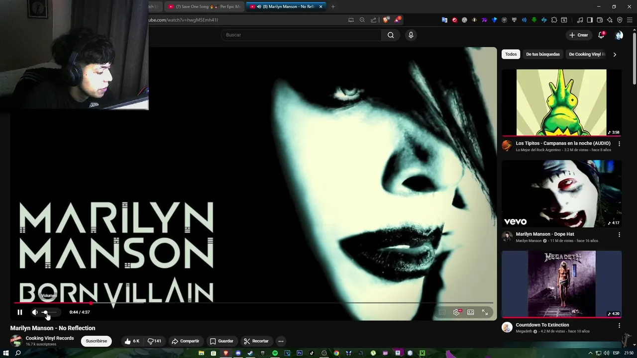
Task: Open video settings gear in player
Action: coord(456,312)
